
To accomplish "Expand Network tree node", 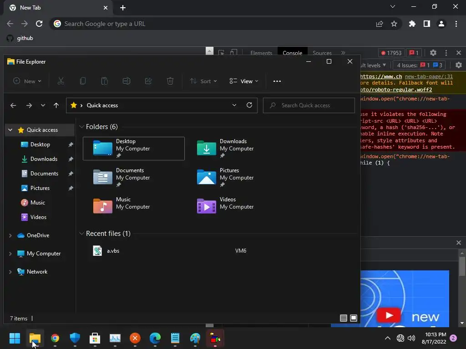I will point(10,272).
